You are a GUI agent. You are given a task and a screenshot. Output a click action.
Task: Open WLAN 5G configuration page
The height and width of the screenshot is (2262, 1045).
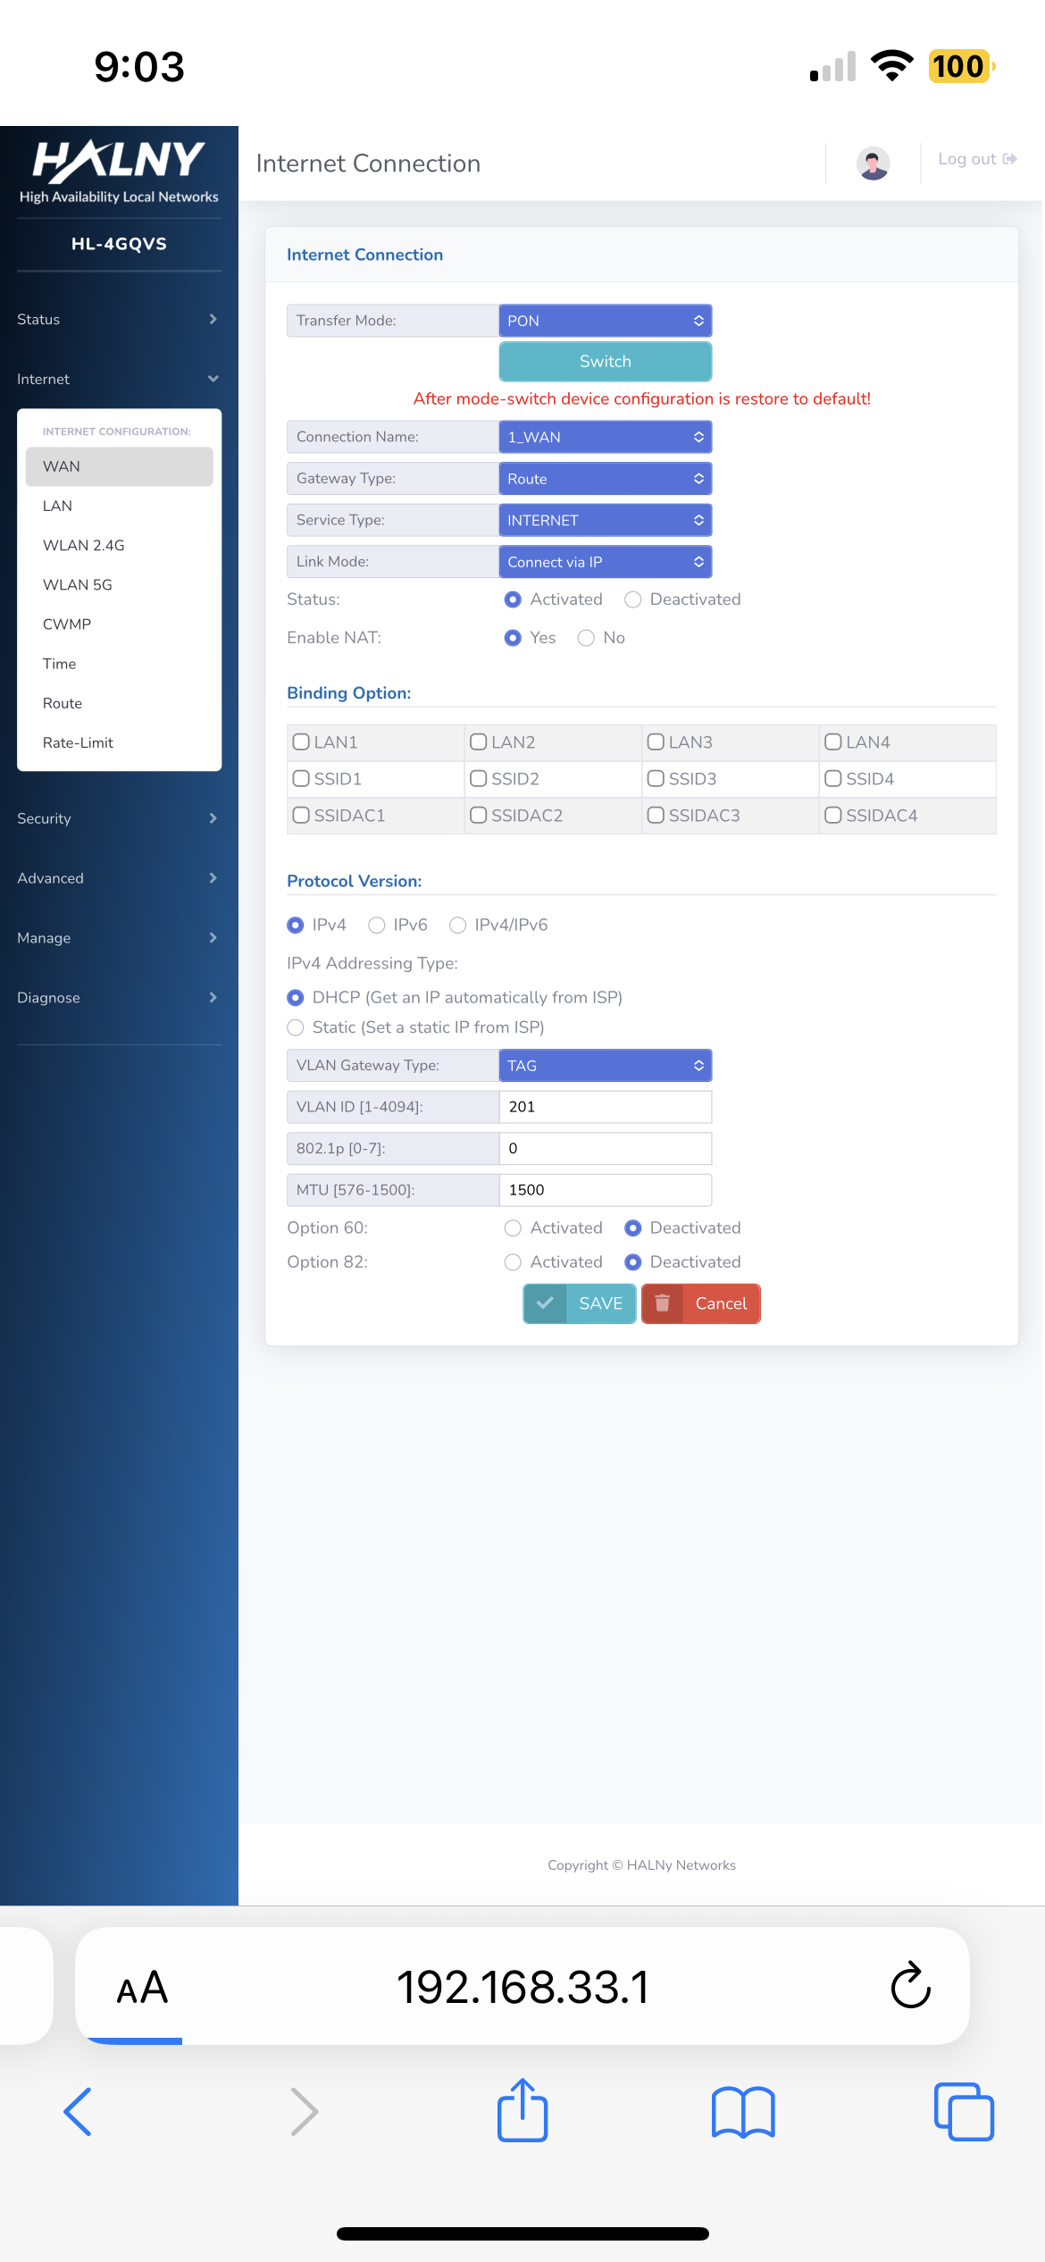(78, 585)
